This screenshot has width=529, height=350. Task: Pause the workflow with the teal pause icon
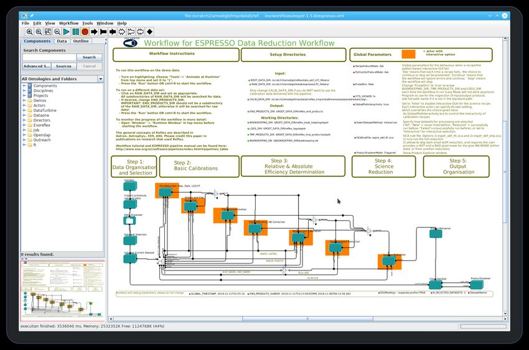point(75,32)
